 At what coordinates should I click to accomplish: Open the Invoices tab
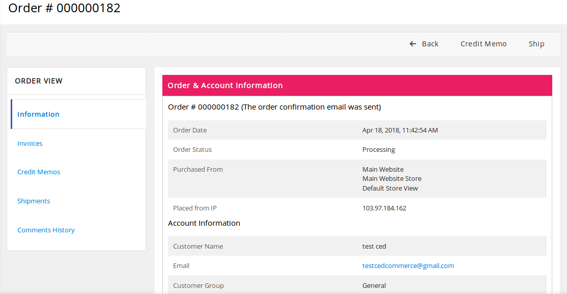(x=30, y=143)
